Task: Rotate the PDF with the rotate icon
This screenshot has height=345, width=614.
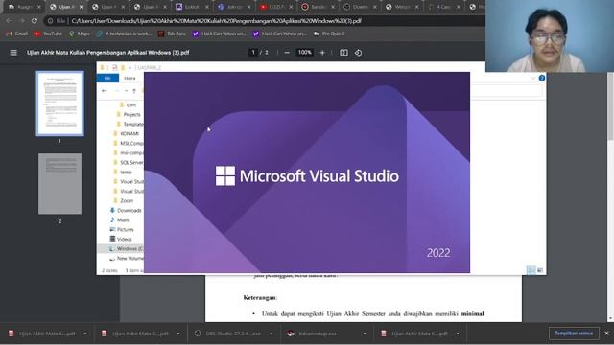Action: pyautogui.click(x=358, y=53)
